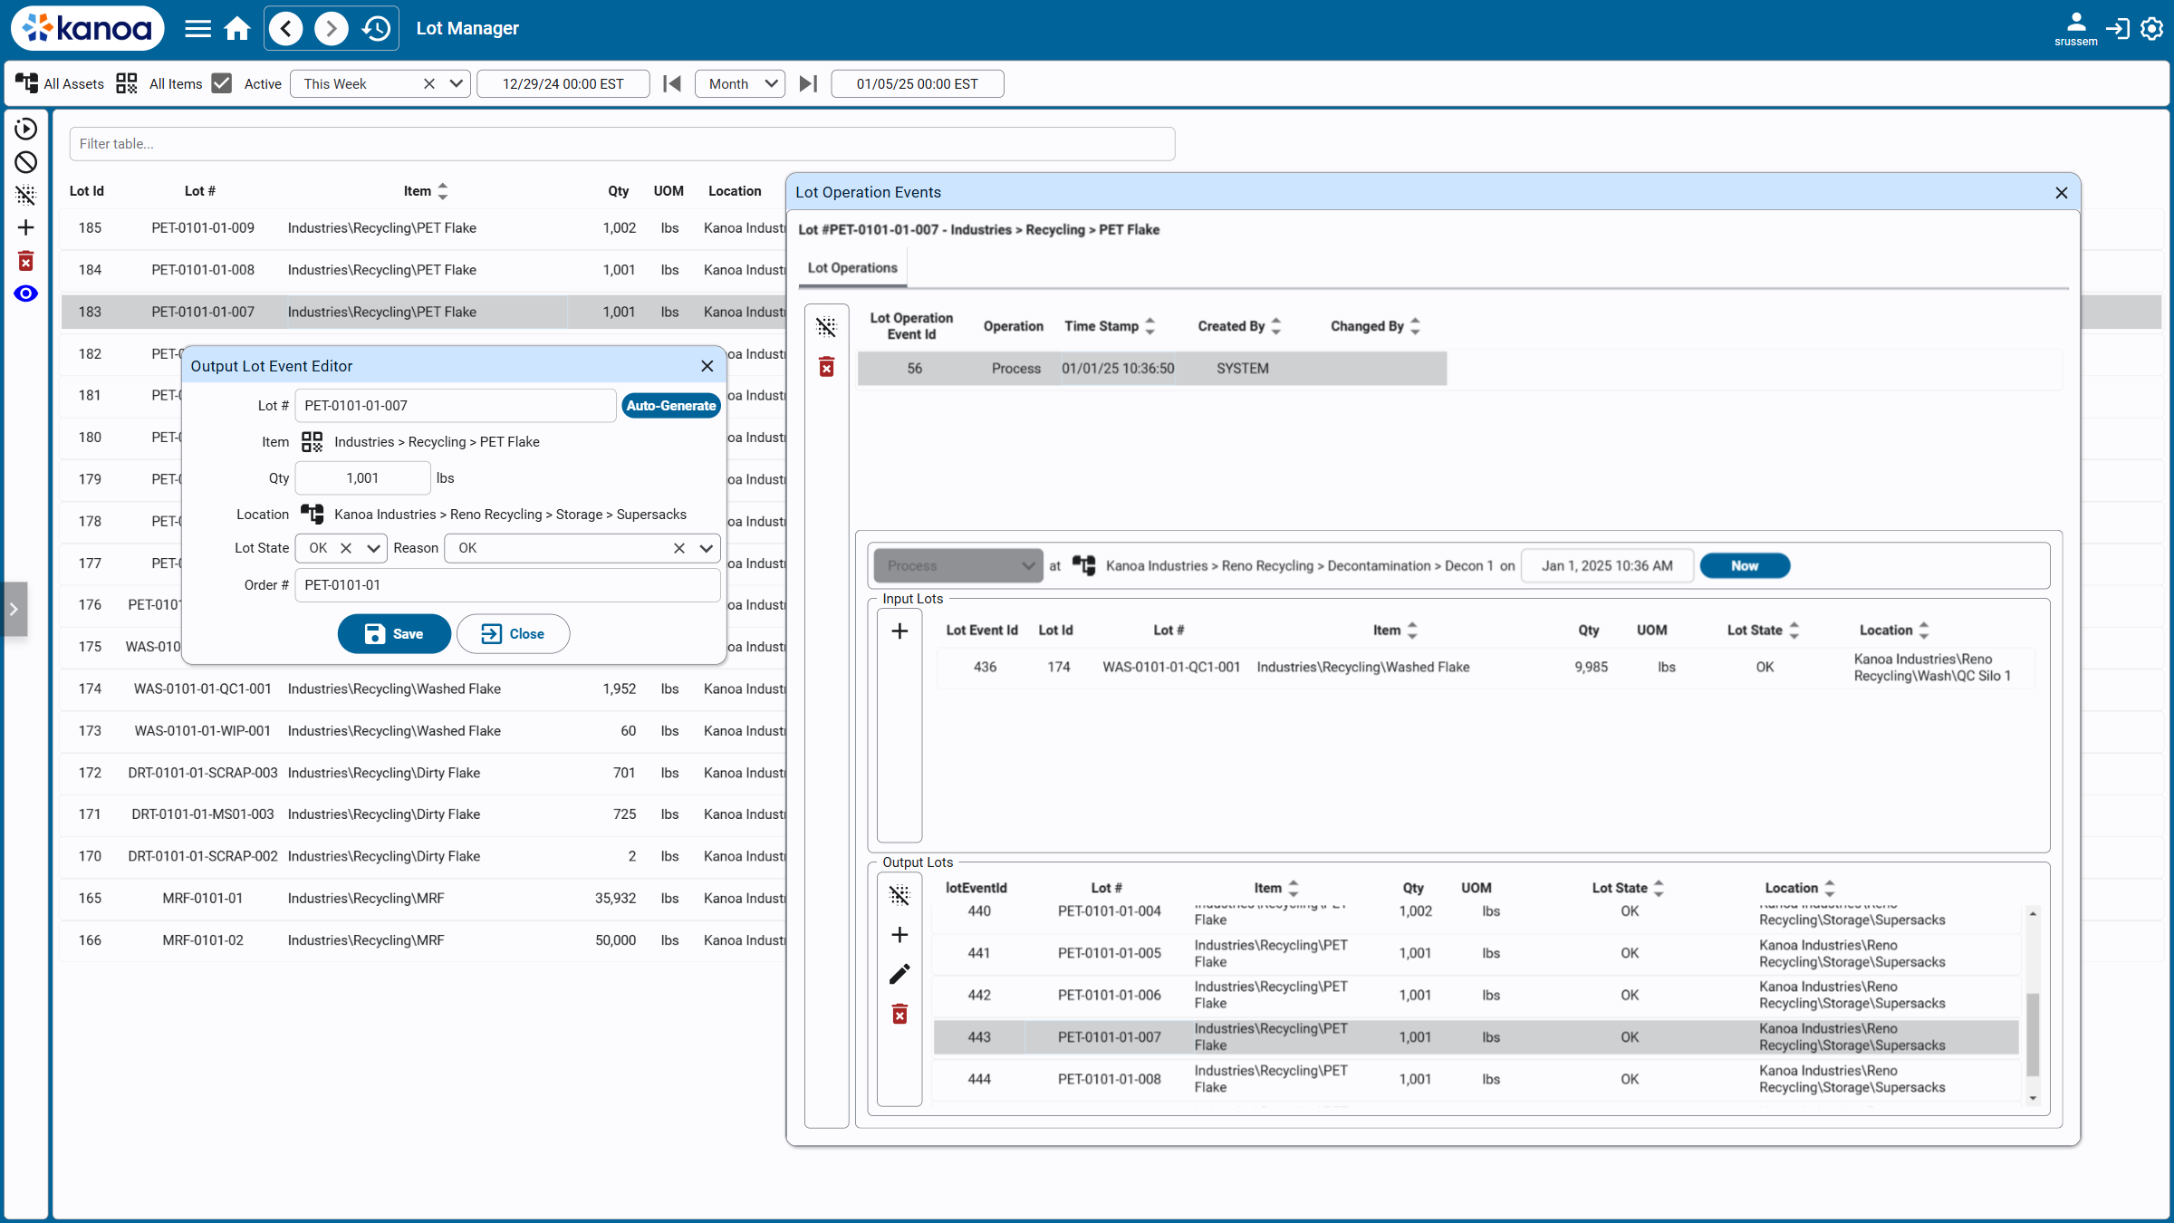Image resolution: width=2174 pixels, height=1223 pixels.
Task: Choose asset icon beside Decon 1 location
Action: point(1084,565)
